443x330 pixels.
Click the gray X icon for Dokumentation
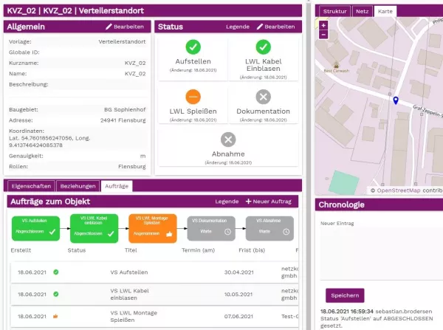tap(263, 97)
